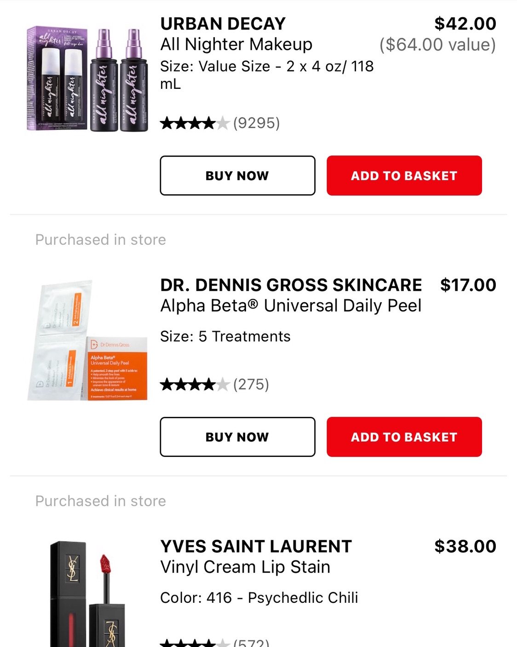View star rating for Alpha Beta peel
Image resolution: width=517 pixels, height=647 pixels.
point(195,384)
